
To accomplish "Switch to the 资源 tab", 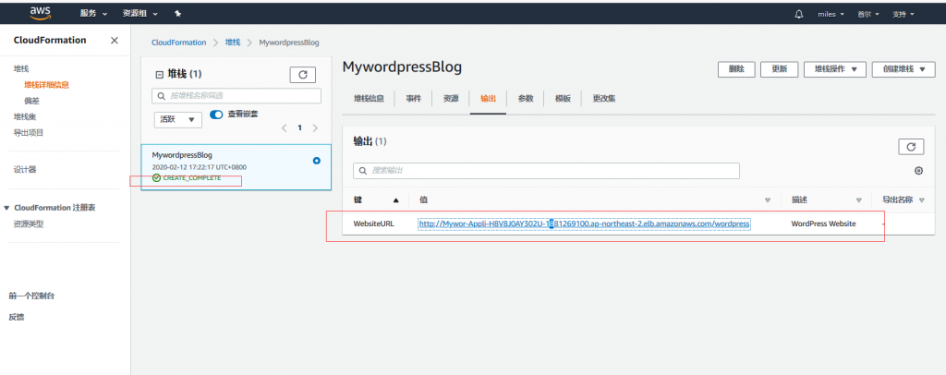I will tap(451, 99).
